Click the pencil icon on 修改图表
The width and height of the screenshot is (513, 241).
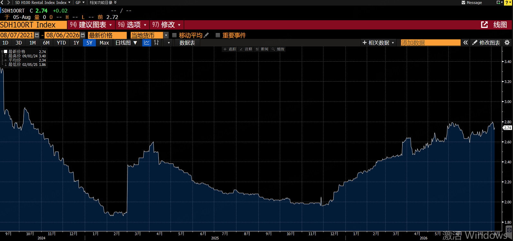click(x=475, y=43)
